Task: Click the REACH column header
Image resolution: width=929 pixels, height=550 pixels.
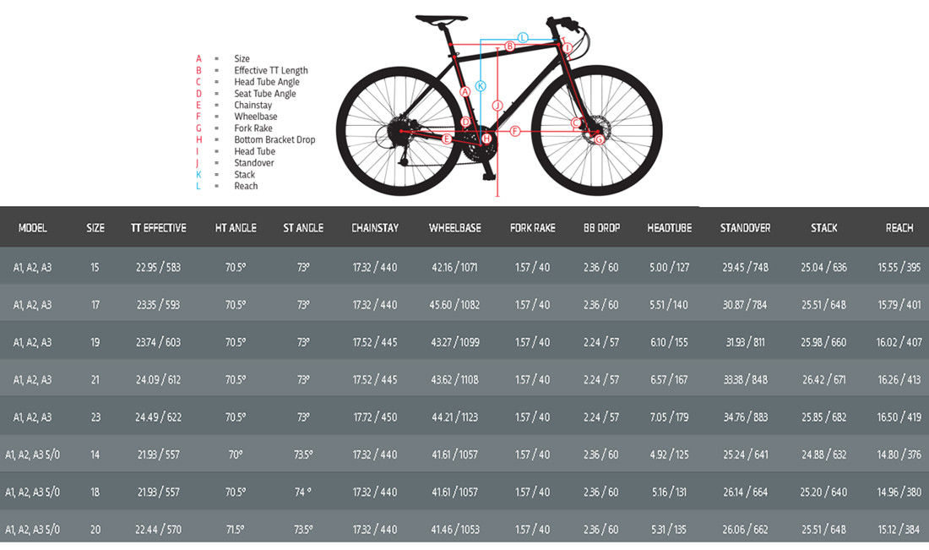Action: coord(899,228)
